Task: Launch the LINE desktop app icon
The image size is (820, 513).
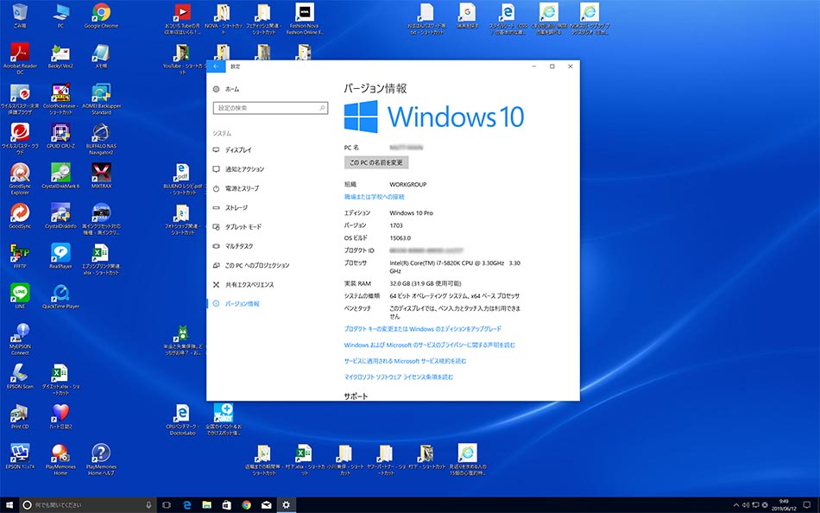Action: tap(20, 292)
